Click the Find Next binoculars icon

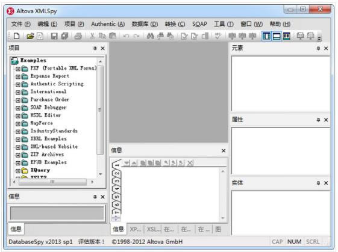pos(160,36)
